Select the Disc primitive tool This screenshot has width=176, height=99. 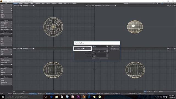(6, 42)
